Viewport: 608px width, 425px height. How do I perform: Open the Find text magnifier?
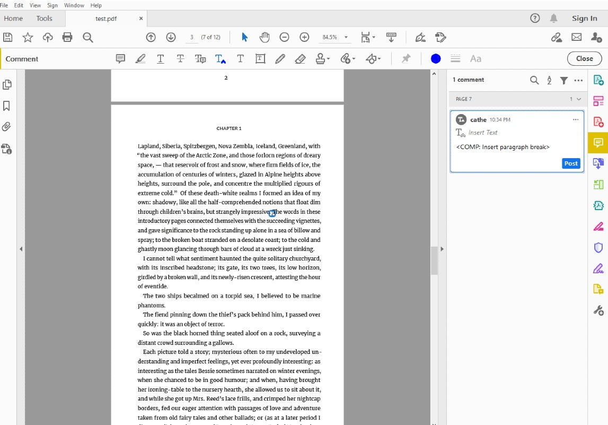pos(88,37)
